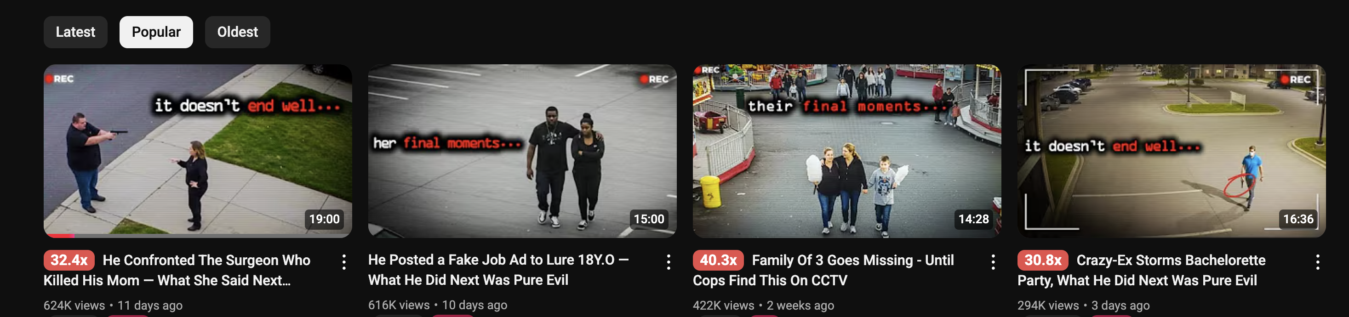Open more options for the Surgeon video
1349x317 pixels.
(x=344, y=262)
